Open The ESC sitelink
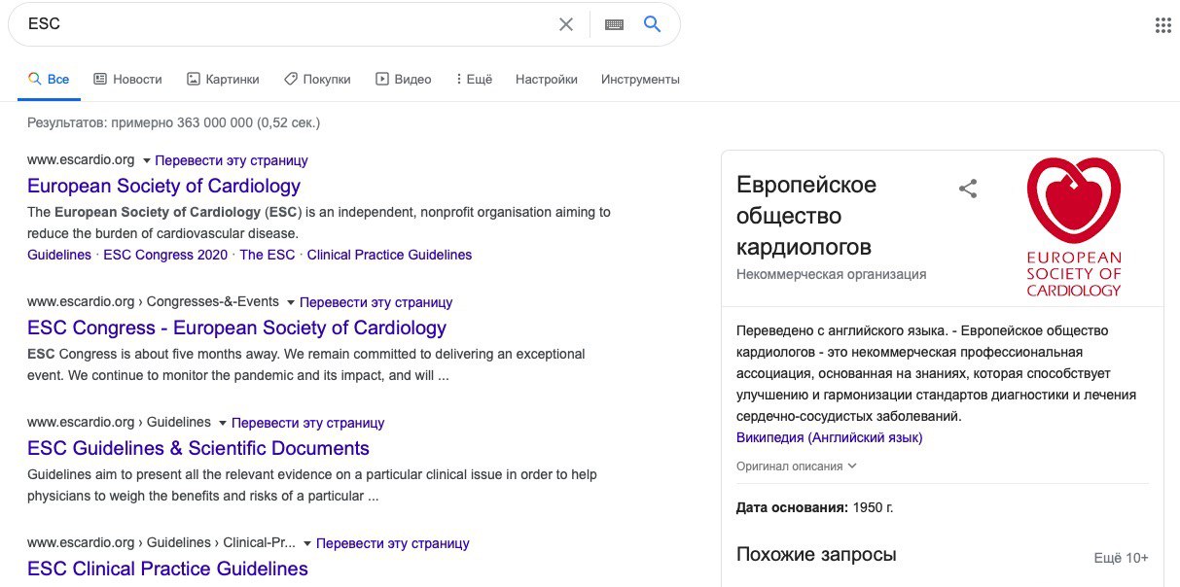This screenshot has width=1180, height=587. (x=268, y=255)
